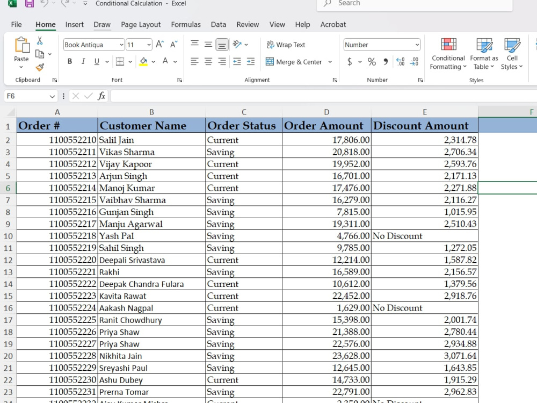Screen dimensions: 537x403
Task: Expand the Paste options arrow
Action: coord(21,67)
